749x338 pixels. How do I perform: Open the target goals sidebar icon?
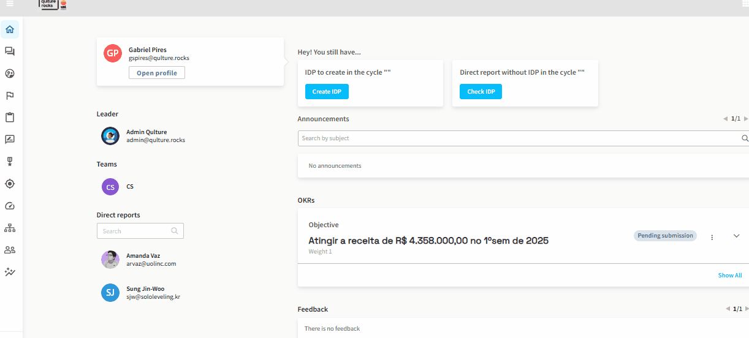pyautogui.click(x=10, y=184)
